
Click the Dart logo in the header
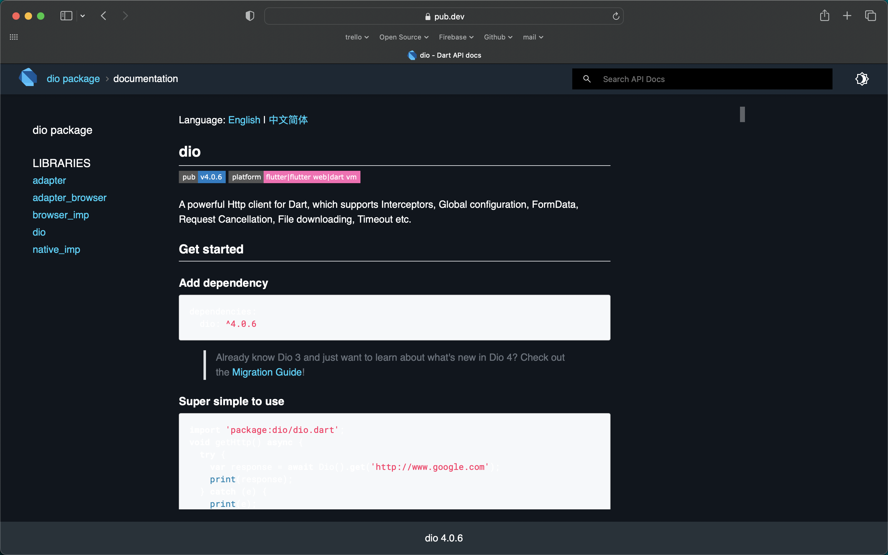[28, 78]
